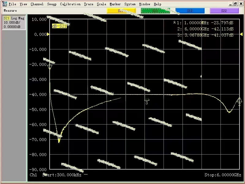245x184 pixels.
Task: Open the File menu
Action: pyautogui.click(x=12, y=4)
